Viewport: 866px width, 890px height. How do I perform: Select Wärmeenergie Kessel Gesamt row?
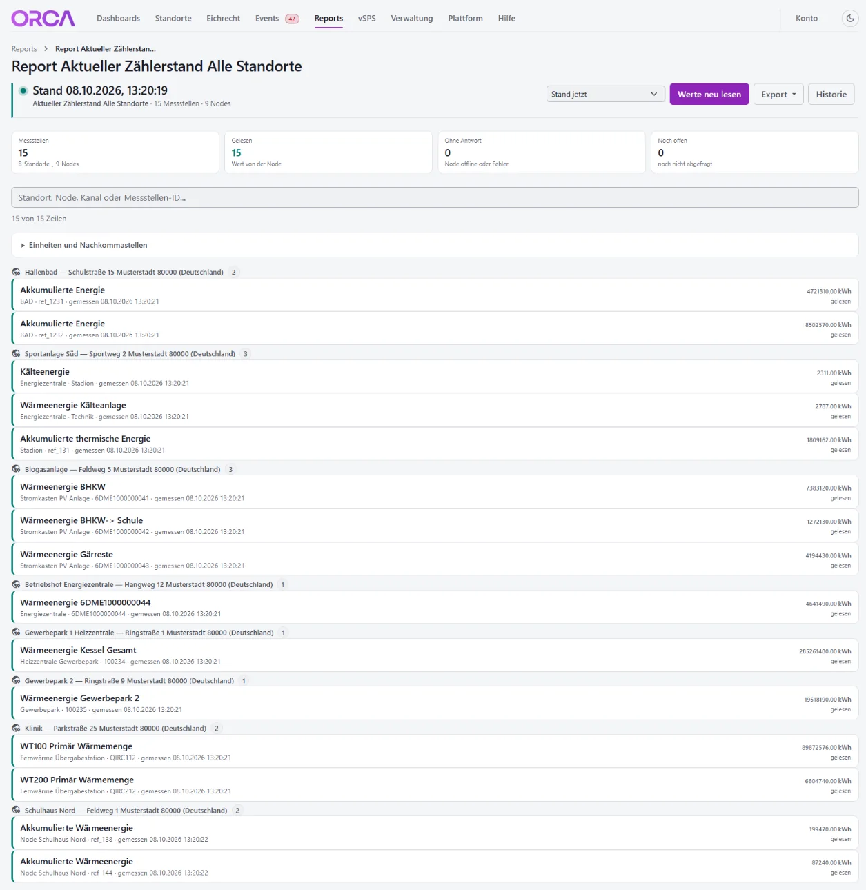pos(435,655)
